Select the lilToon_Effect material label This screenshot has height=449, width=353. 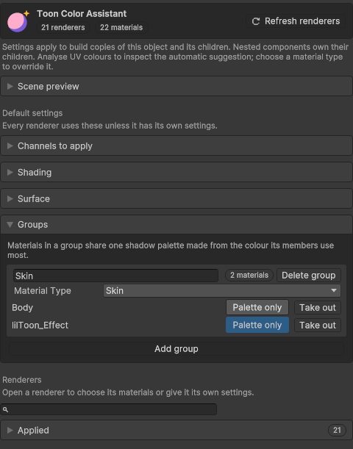click(40, 326)
